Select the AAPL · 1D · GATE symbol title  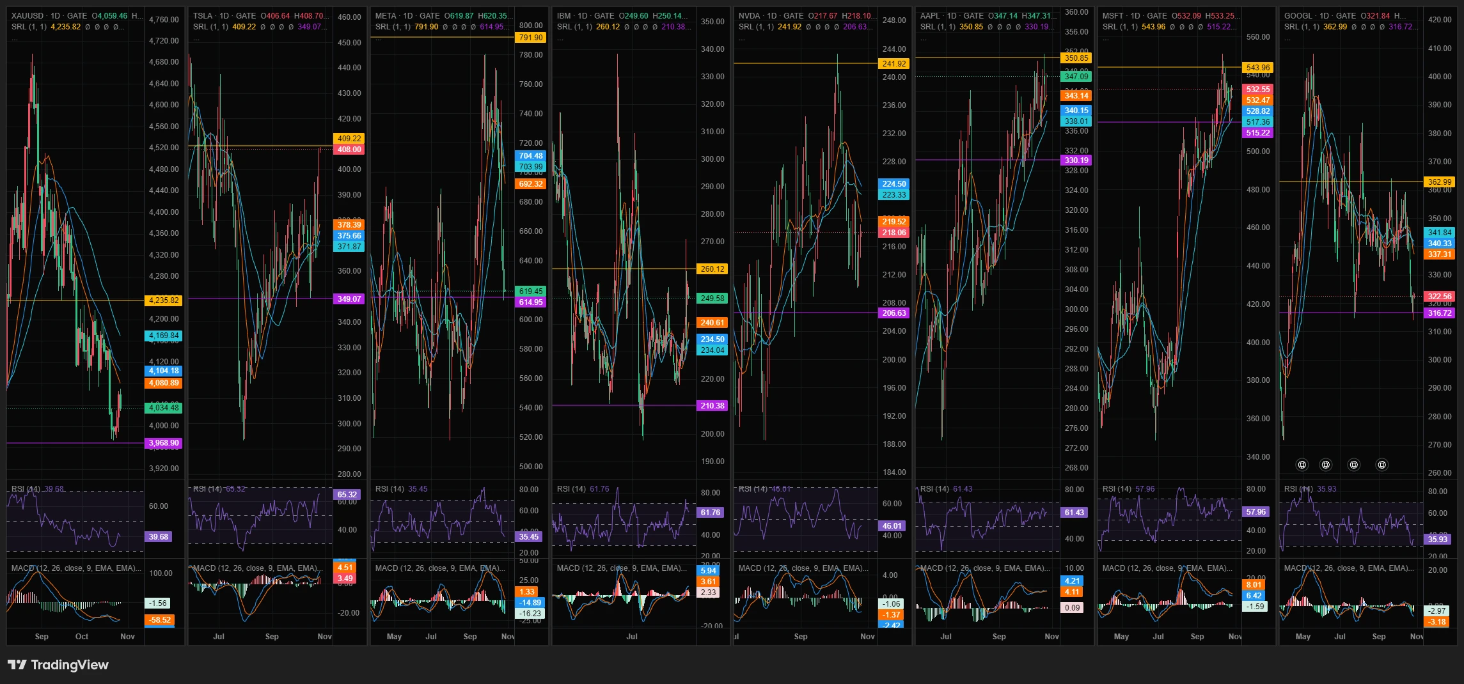pyautogui.click(x=952, y=16)
